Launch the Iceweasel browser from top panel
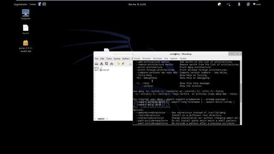Viewport: 274px width, 154px height. (x=40, y=4)
